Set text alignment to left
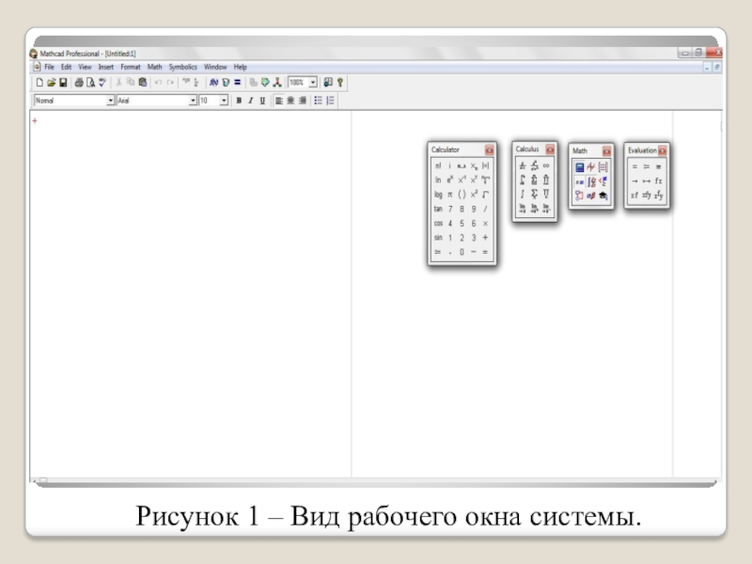Image resolution: width=752 pixels, height=564 pixels. coord(279,101)
